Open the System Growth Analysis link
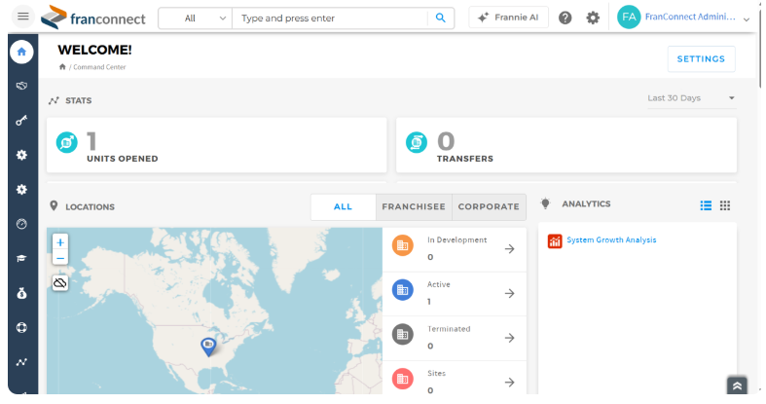Screen dimensions: 766x404 611,239
